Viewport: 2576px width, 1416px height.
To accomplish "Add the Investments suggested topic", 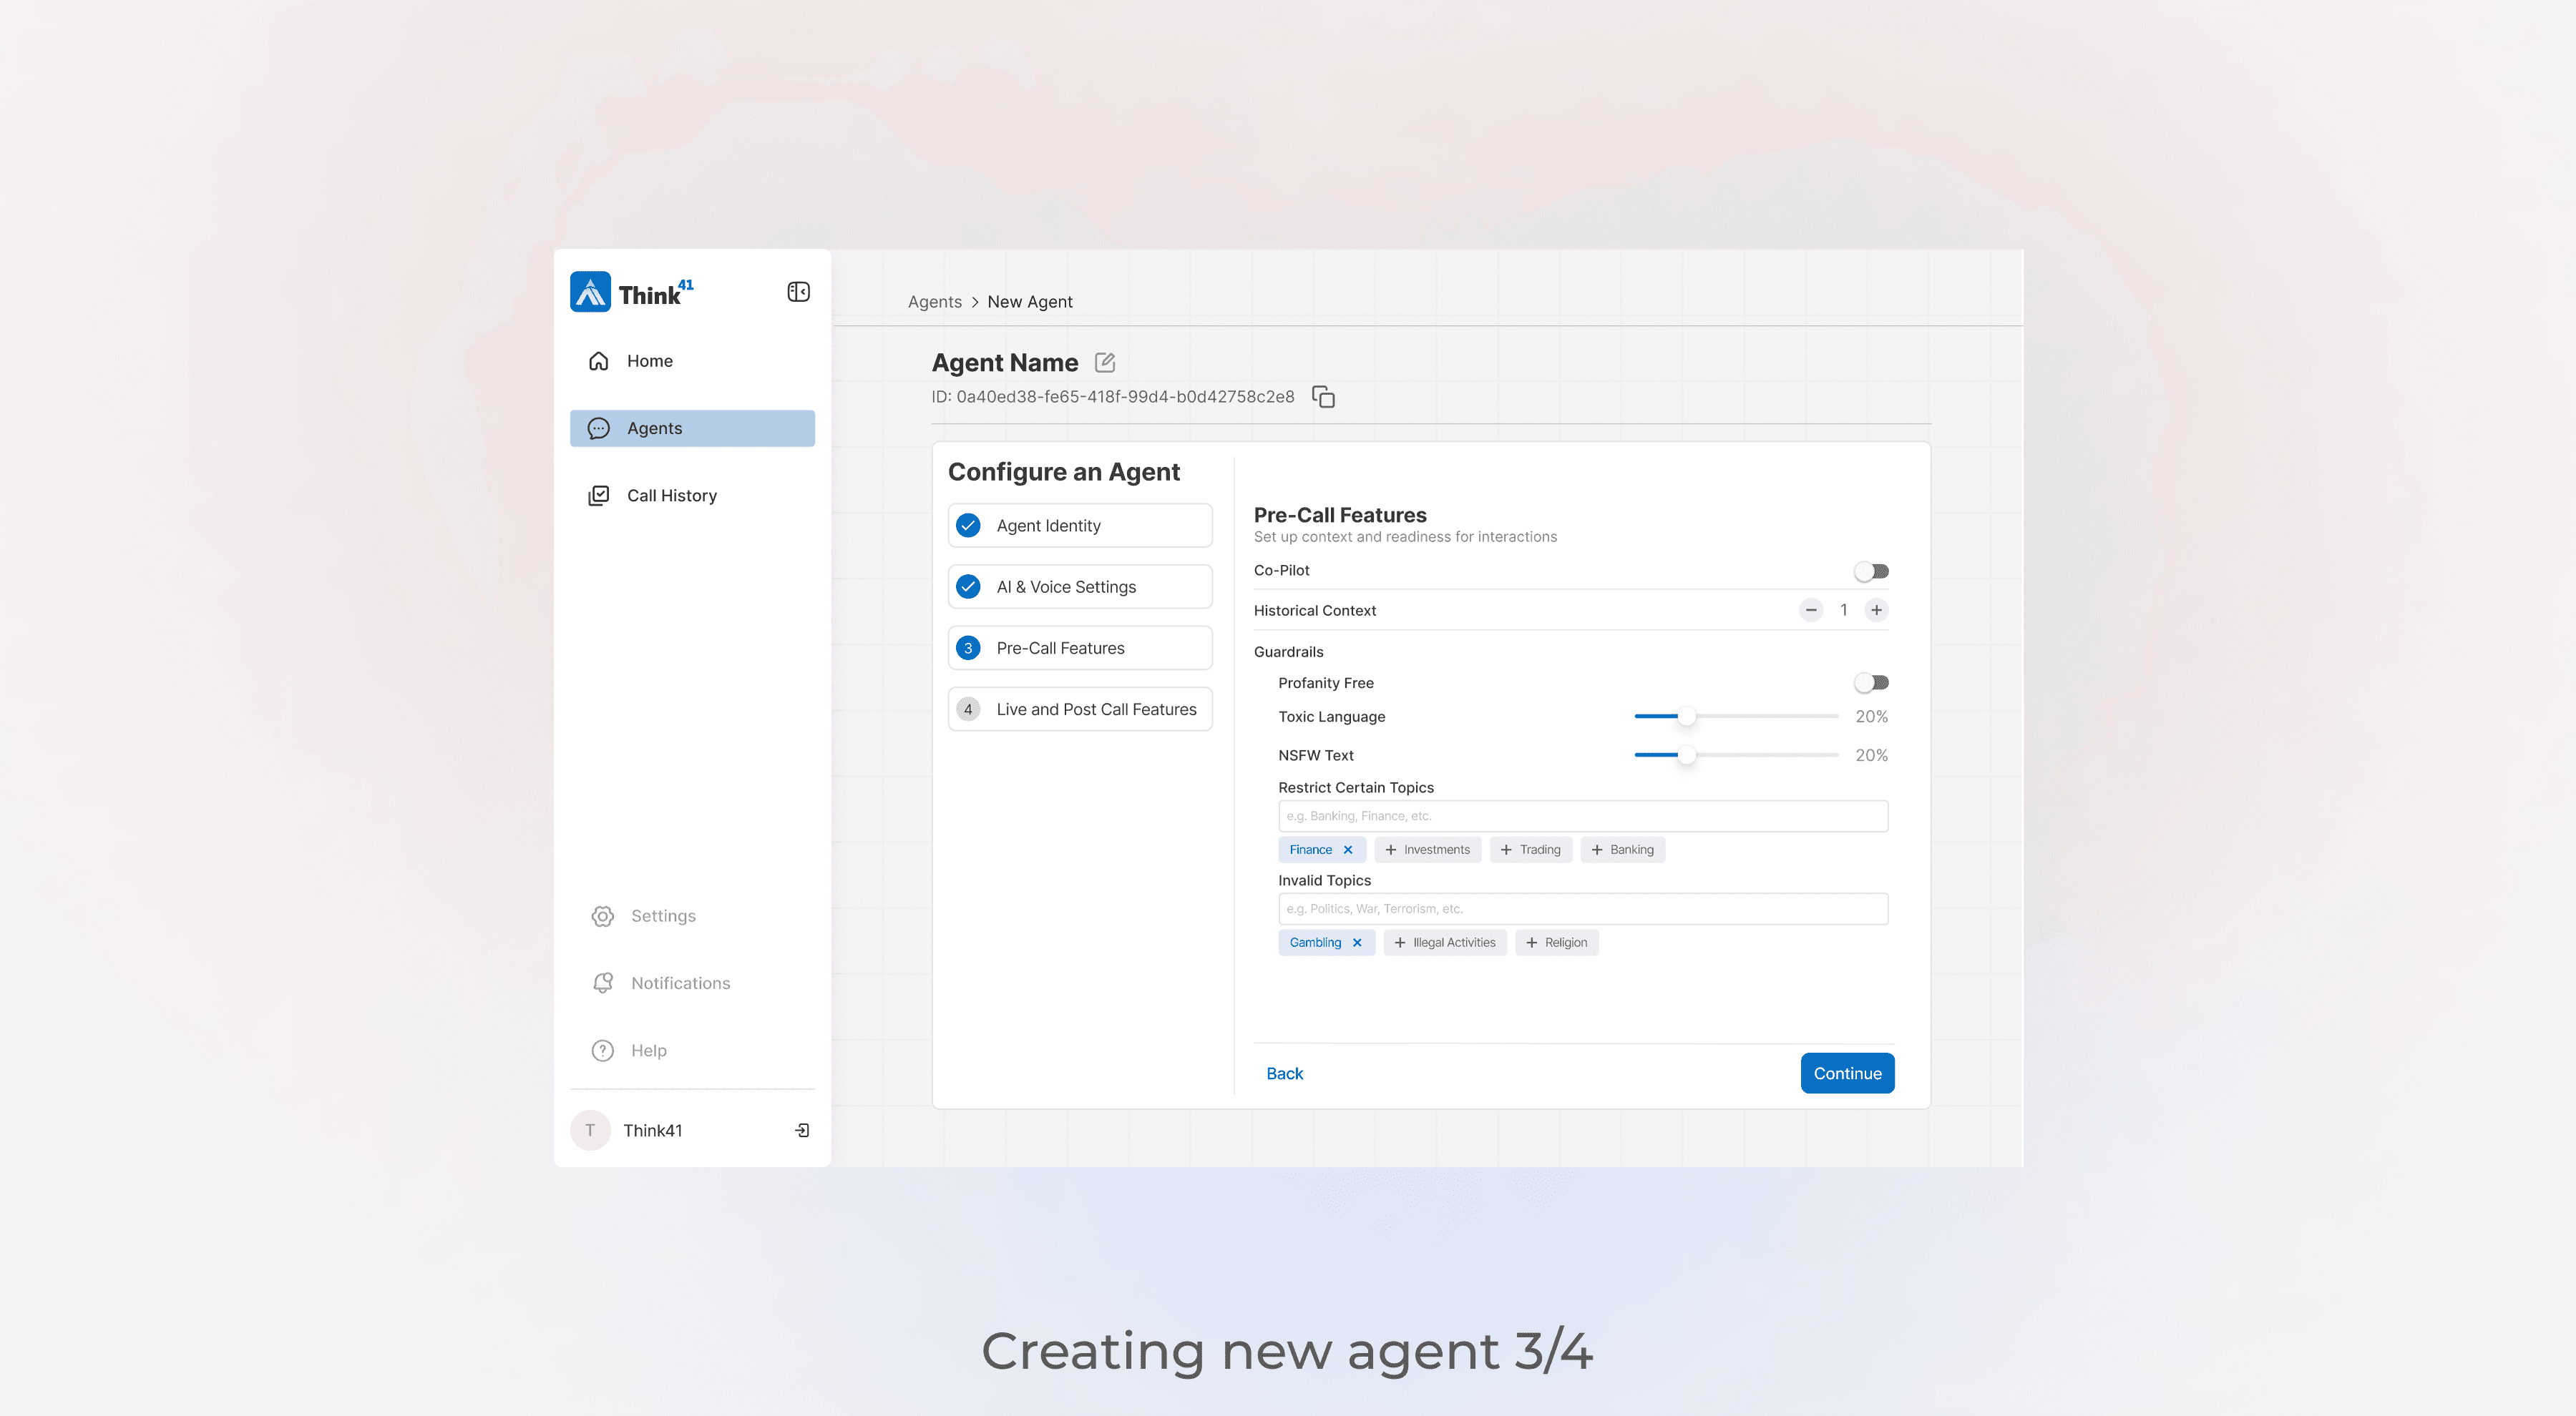I will (x=1427, y=850).
